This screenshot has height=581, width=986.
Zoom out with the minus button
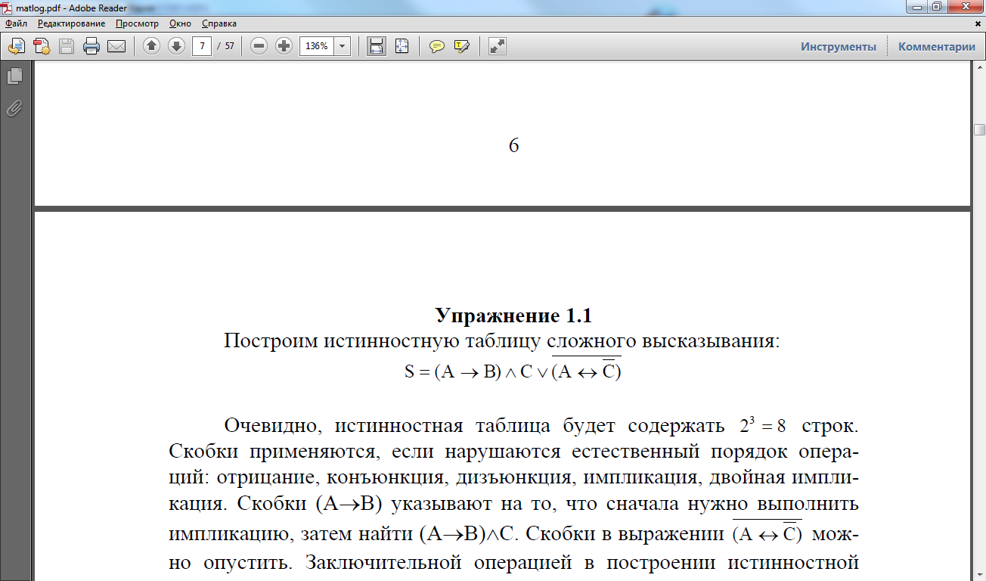[x=259, y=46]
